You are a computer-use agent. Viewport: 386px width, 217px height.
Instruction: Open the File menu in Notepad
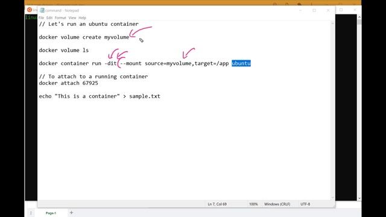pyautogui.click(x=41, y=17)
